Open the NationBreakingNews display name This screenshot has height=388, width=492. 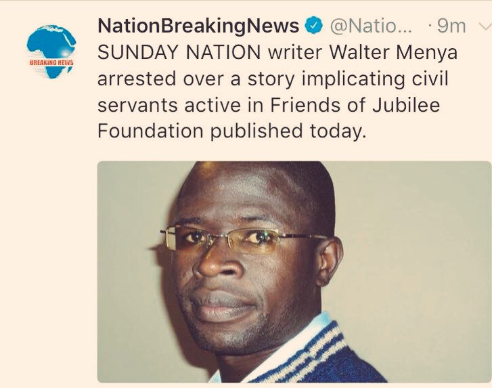coord(198,26)
